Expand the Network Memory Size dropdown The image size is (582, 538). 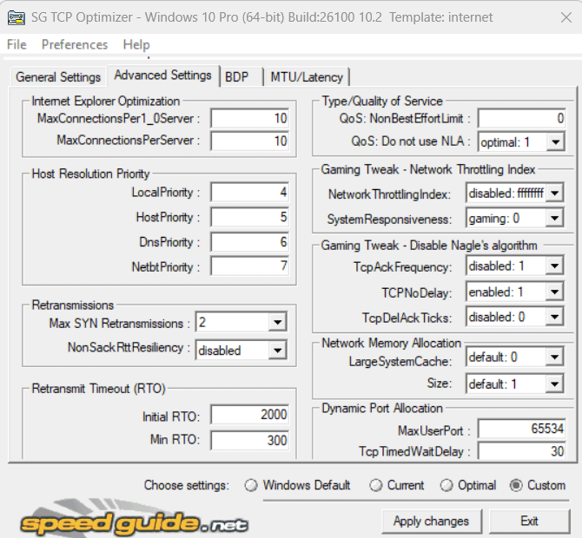click(x=555, y=384)
